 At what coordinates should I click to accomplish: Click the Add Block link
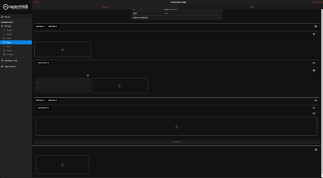[176, 142]
